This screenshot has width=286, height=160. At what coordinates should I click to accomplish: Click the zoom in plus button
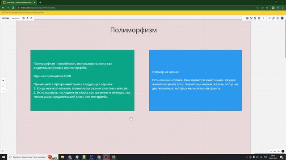[279, 151]
